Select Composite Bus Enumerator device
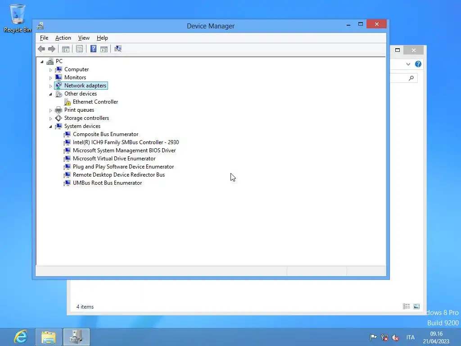The image size is (461, 346). click(x=105, y=134)
